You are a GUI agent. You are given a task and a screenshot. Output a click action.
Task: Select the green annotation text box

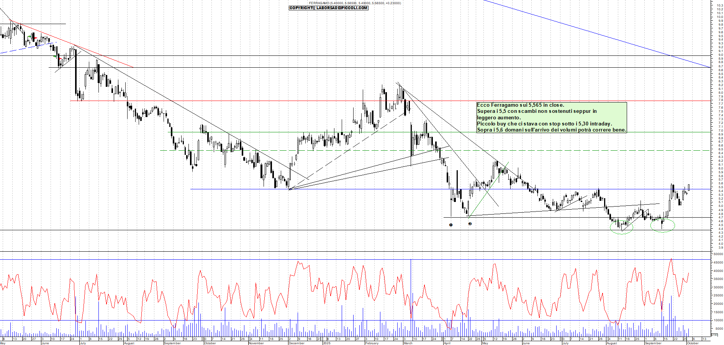tap(551, 117)
